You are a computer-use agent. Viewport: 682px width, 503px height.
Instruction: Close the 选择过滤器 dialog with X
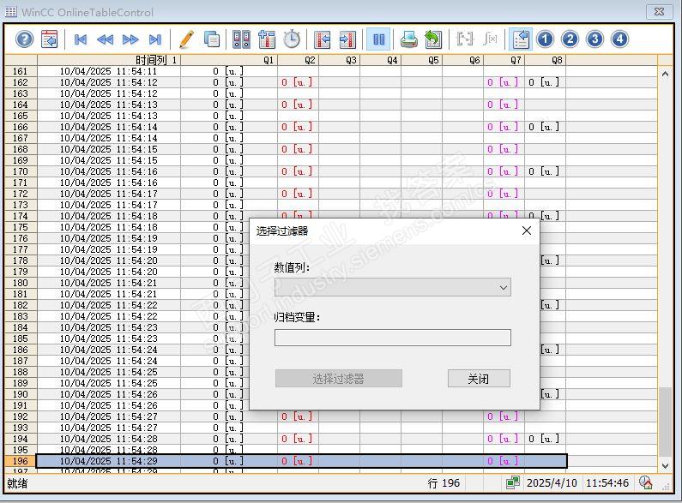click(526, 231)
